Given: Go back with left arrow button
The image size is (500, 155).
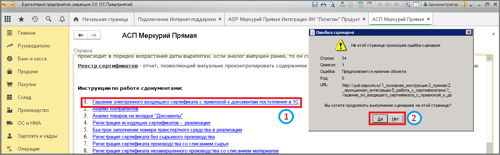Looking at the screenshot, I should 81,35.
